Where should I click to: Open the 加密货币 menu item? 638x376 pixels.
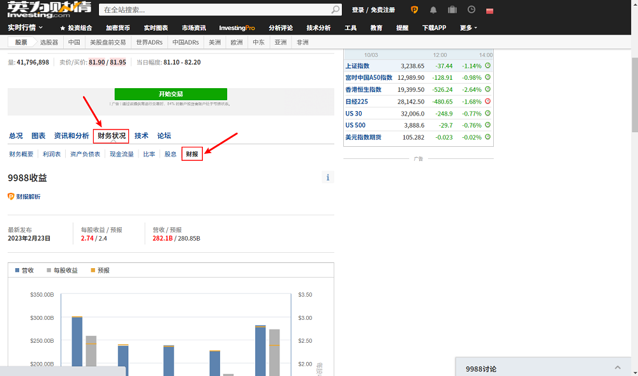tap(118, 27)
